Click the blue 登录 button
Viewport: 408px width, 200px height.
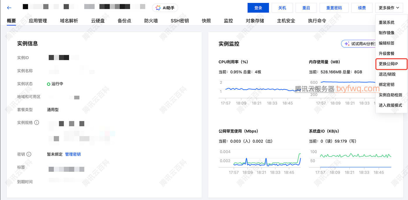click(x=258, y=8)
